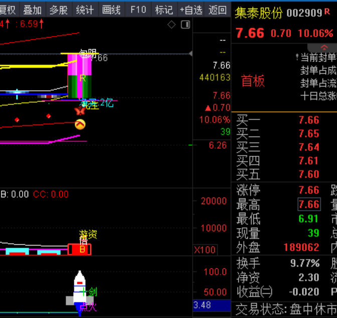Click the 标记 mark button

coord(164,10)
